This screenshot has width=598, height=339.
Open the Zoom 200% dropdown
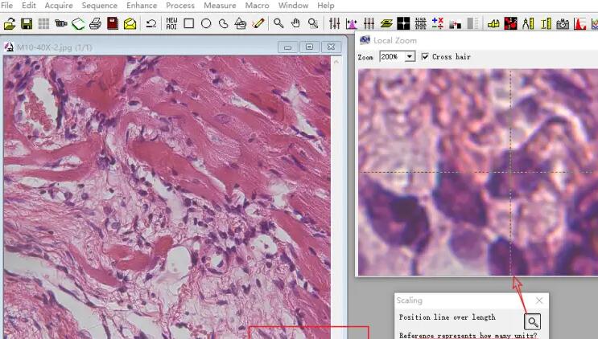pos(410,57)
